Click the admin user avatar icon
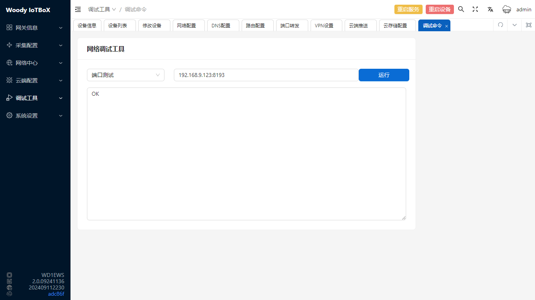Viewport: 535px width, 300px height. click(x=507, y=9)
